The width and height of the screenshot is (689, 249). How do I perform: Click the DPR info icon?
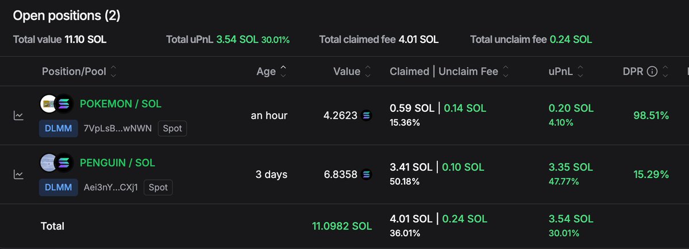pyautogui.click(x=652, y=72)
